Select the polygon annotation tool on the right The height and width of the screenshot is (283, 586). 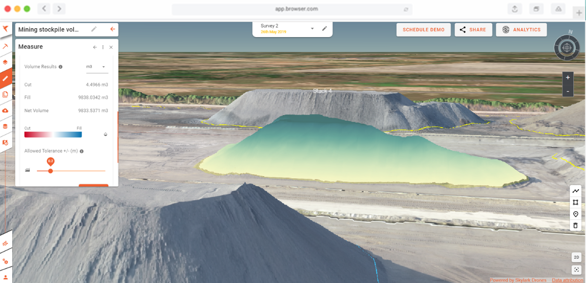575,202
